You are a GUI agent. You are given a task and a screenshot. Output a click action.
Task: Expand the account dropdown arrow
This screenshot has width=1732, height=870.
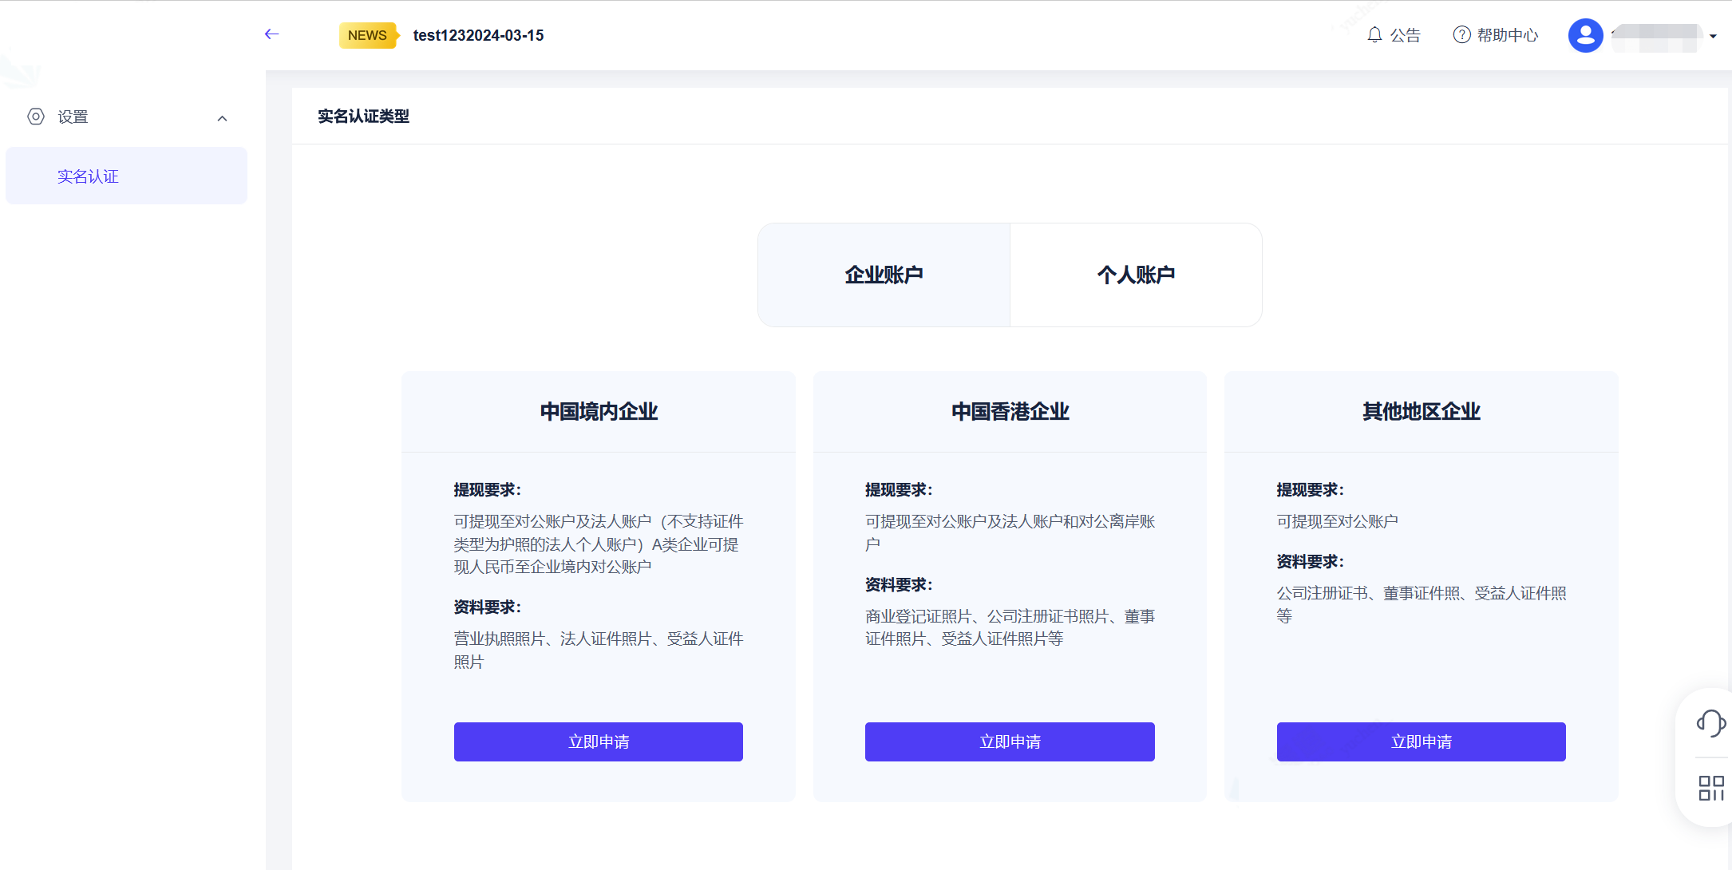[1713, 36]
